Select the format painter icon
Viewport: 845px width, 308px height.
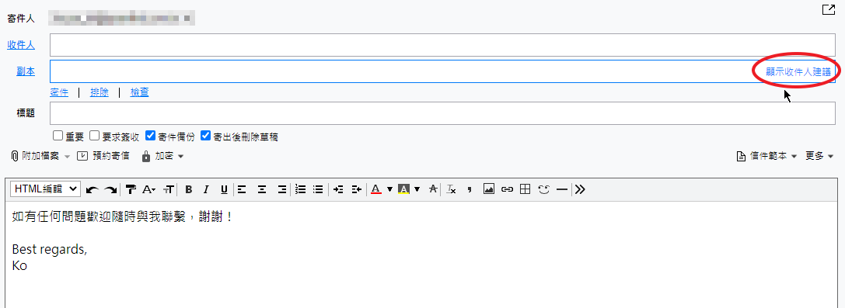pyautogui.click(x=131, y=189)
